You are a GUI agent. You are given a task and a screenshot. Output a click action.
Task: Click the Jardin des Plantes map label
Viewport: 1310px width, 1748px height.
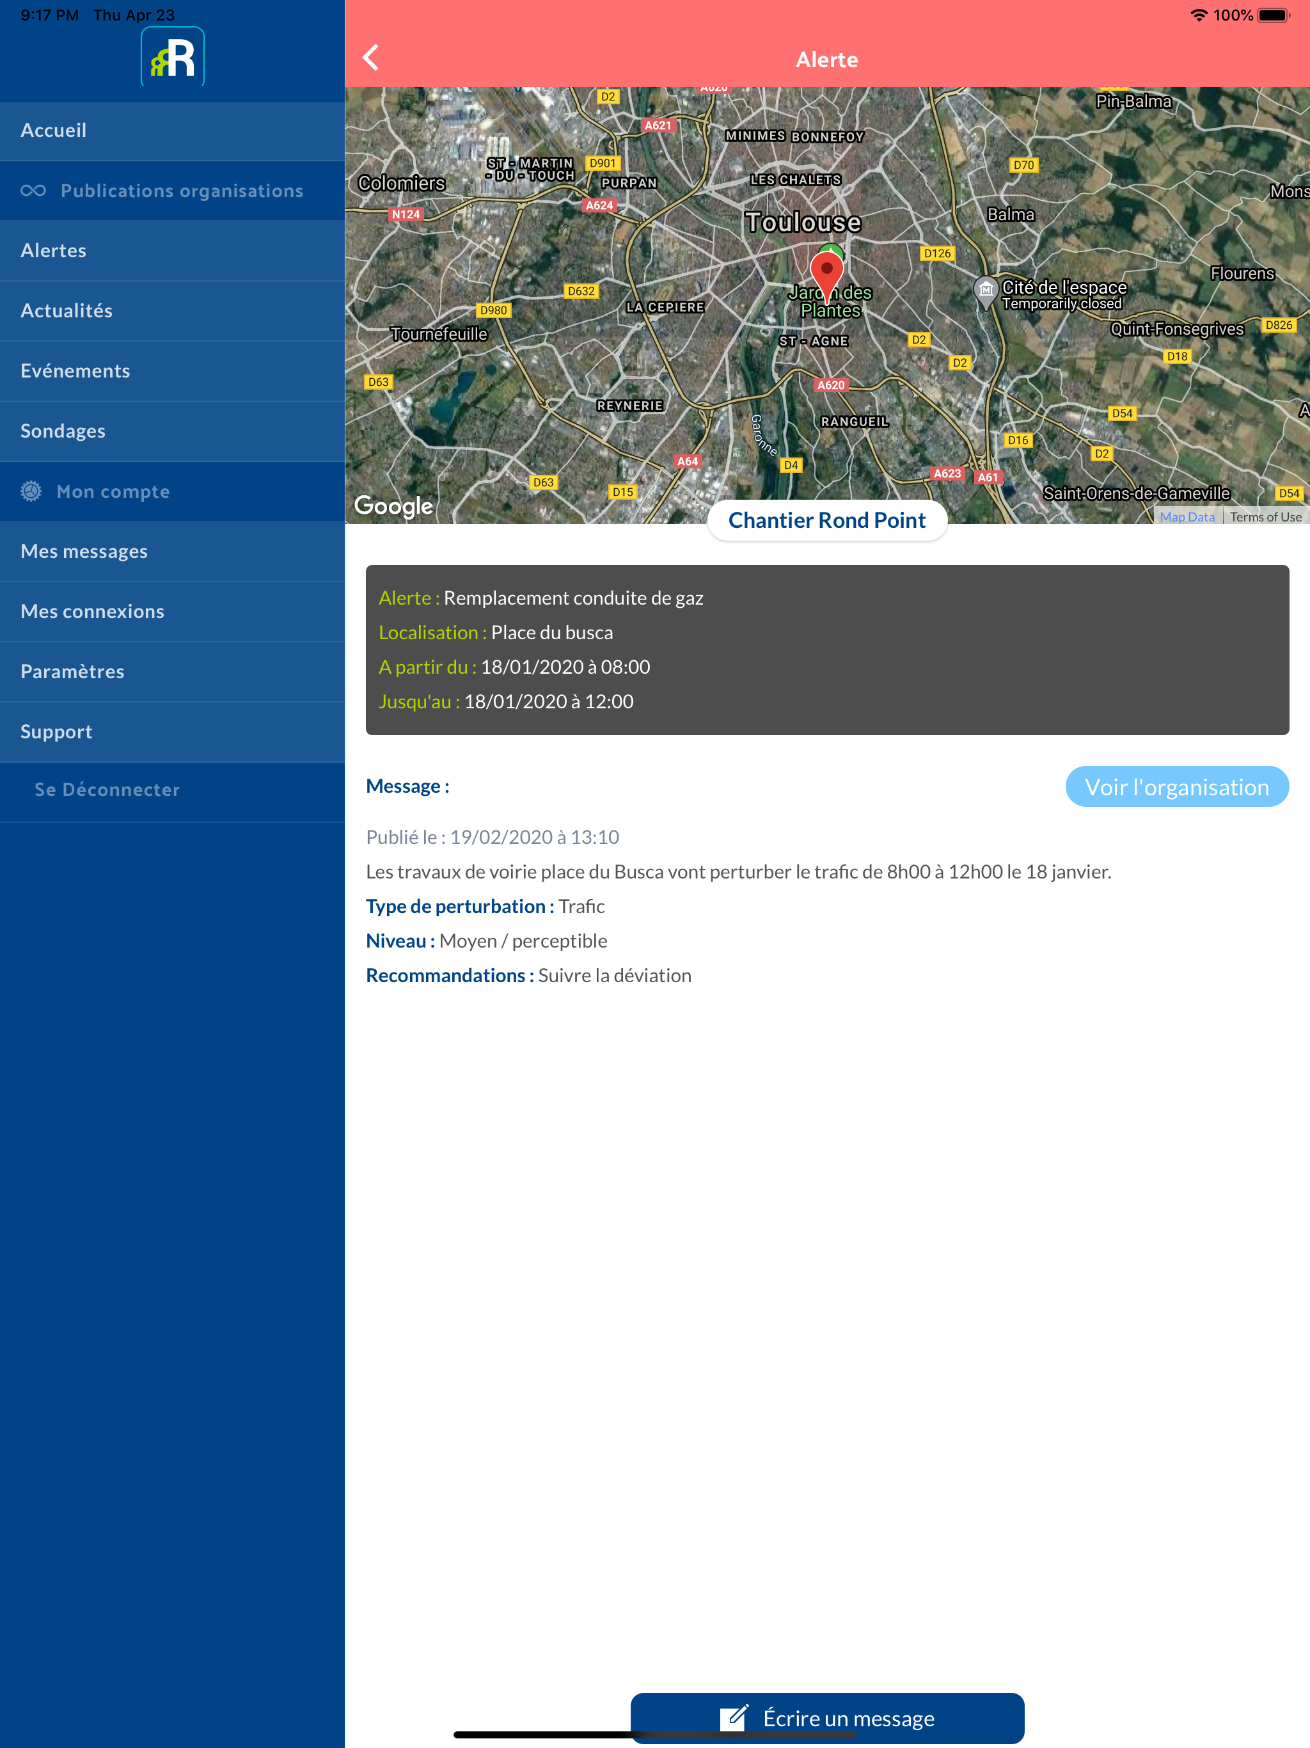click(830, 301)
